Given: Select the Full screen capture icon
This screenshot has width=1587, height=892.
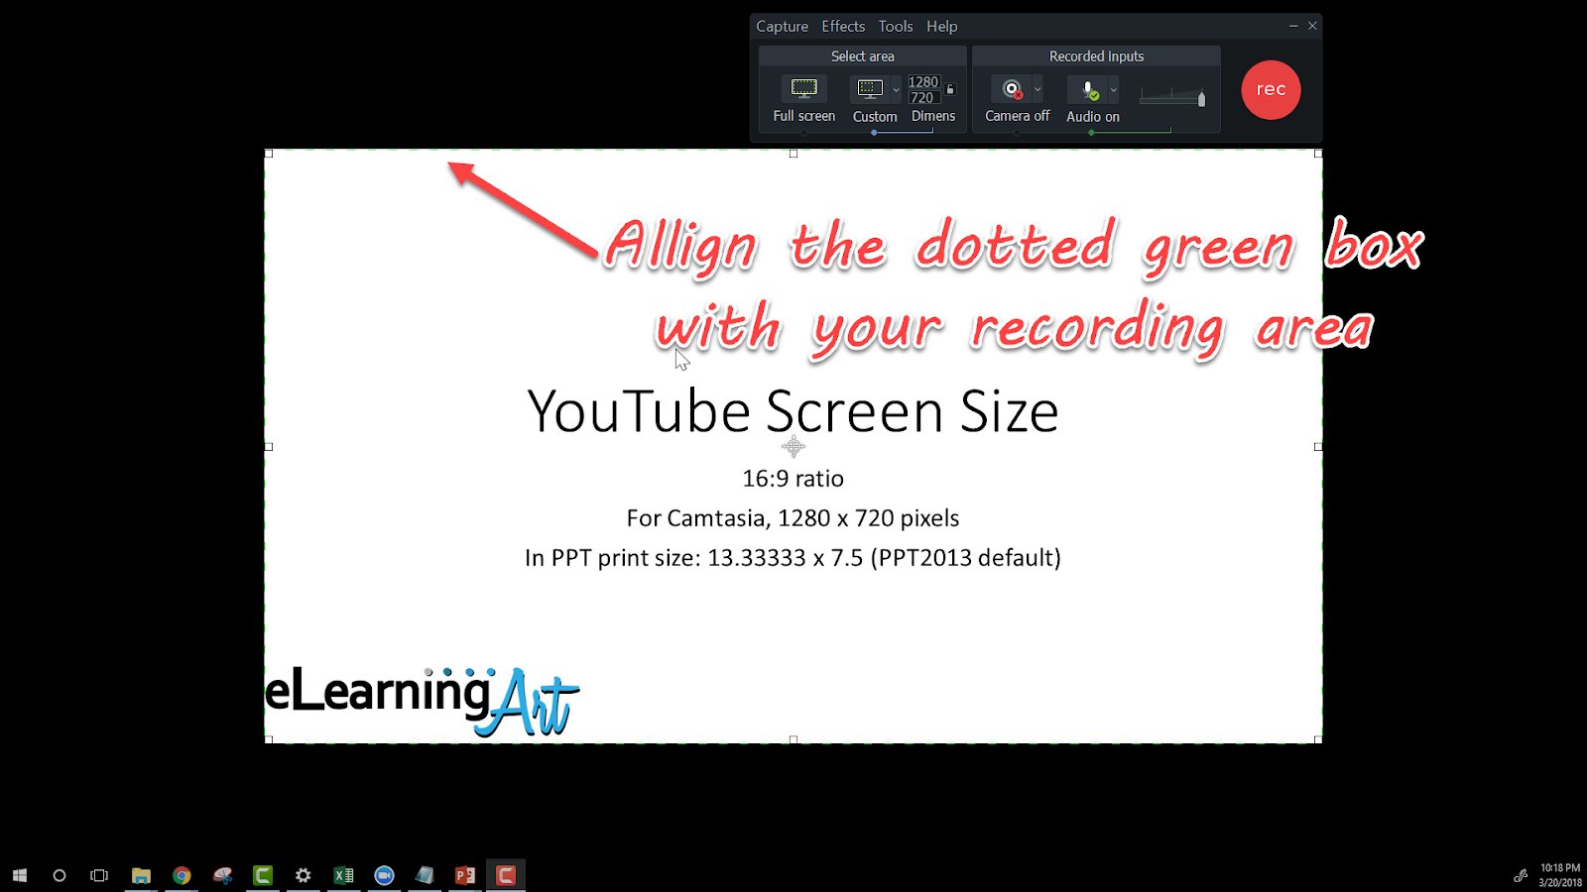Looking at the screenshot, I should coord(803,88).
